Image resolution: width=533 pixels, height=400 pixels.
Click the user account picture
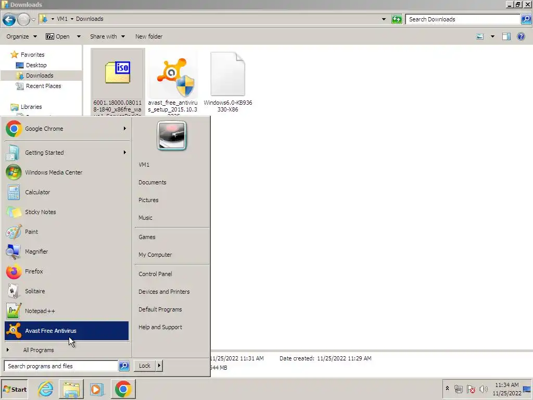172,135
